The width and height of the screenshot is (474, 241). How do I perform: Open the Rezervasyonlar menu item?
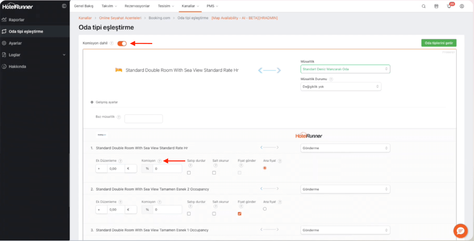pos(137,6)
